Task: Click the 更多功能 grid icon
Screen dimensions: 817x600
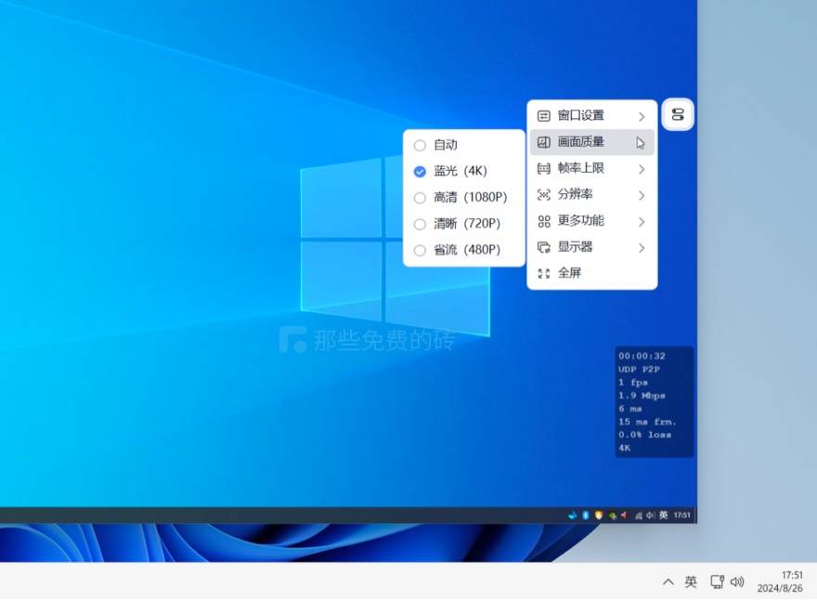Action: coord(543,221)
